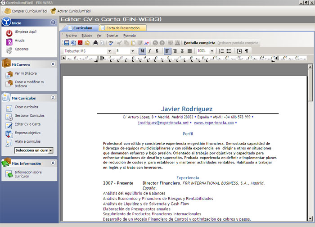Click the Redo circular arrow icon

click(162, 43)
